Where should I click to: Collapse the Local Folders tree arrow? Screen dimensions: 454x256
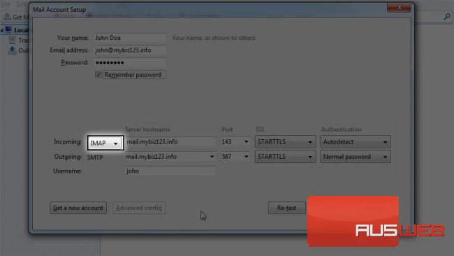[x=2, y=30]
